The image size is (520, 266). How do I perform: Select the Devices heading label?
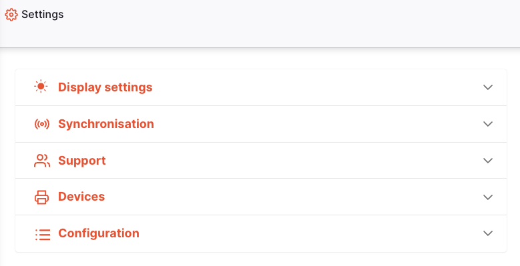[81, 197]
